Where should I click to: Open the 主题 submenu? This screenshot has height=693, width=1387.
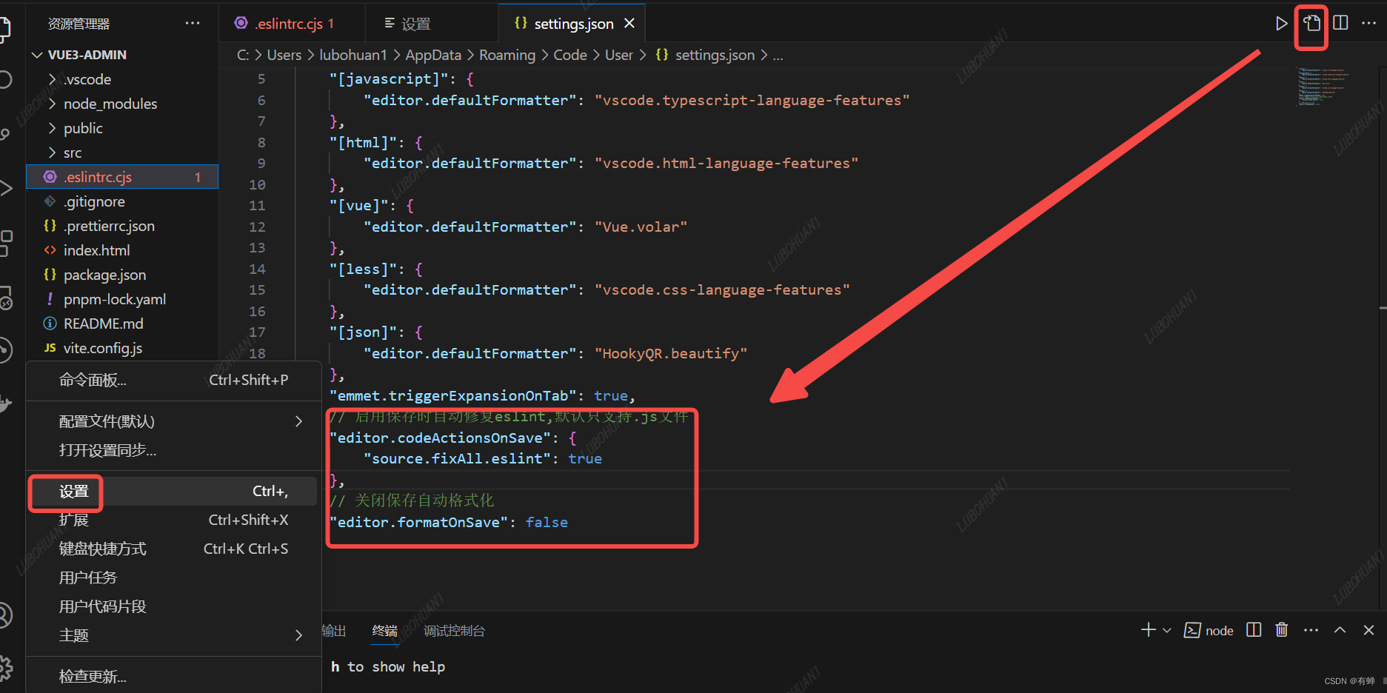tap(174, 635)
